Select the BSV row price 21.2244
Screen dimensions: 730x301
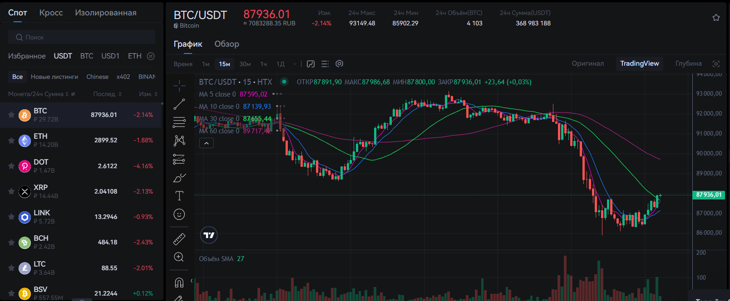106,294
